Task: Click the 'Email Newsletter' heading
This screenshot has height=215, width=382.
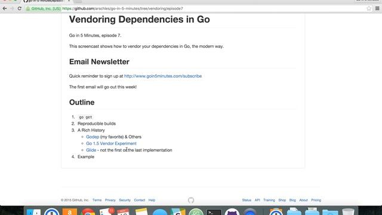Action: point(99,62)
